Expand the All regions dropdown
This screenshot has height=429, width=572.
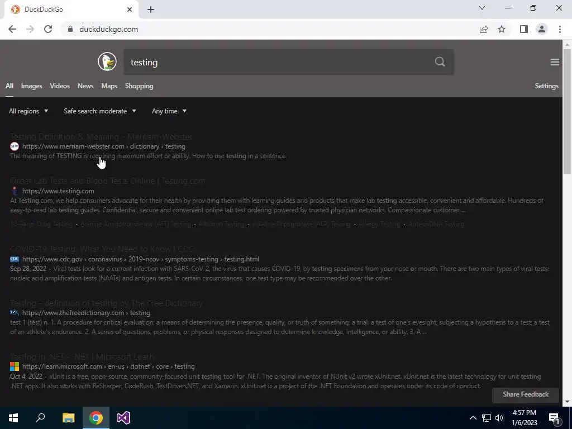pyautogui.click(x=28, y=111)
